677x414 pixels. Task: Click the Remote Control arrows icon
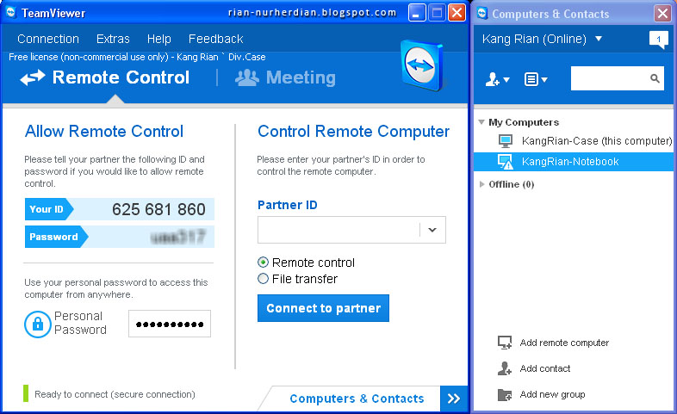[33, 78]
